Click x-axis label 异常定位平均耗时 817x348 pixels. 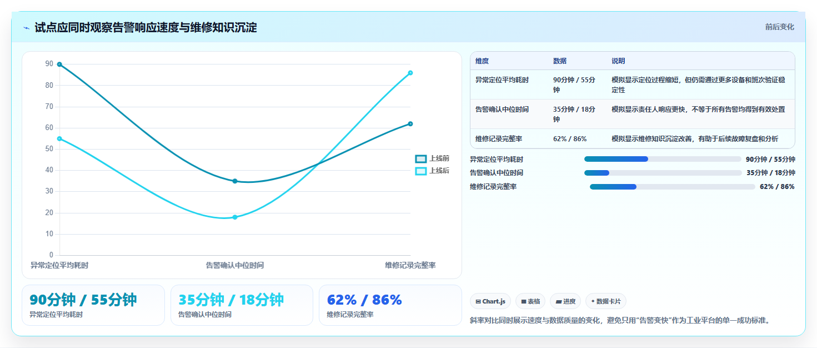[x=59, y=266]
